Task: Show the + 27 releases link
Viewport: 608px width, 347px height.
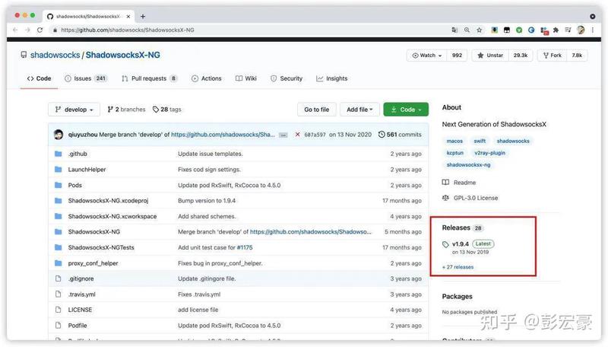Action: [x=458, y=267]
